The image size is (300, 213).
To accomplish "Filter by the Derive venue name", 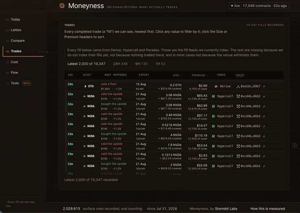I will tap(225, 86).
